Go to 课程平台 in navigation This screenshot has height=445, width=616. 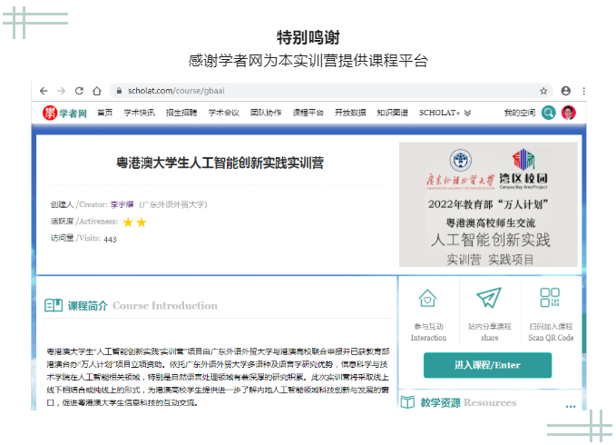[x=308, y=113]
